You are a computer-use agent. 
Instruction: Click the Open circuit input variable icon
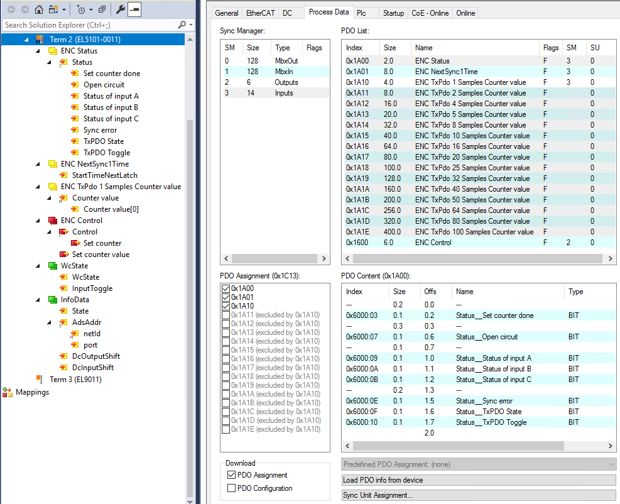point(75,85)
